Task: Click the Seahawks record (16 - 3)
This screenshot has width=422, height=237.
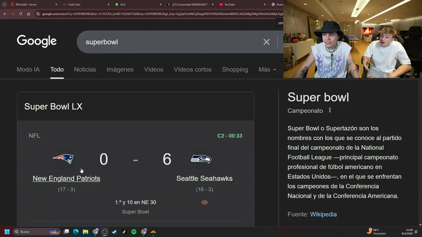Action: [204, 189]
